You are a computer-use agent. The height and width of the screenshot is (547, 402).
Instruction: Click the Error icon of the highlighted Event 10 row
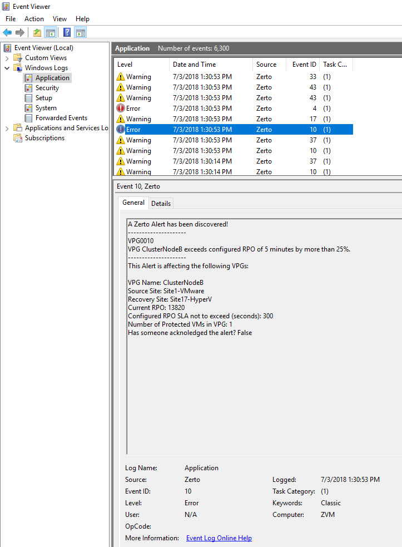(x=120, y=130)
